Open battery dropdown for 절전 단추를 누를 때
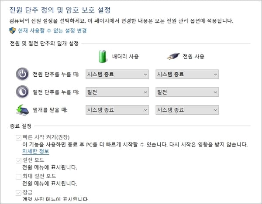The width and height of the screenshot is (262, 204). tap(117, 92)
